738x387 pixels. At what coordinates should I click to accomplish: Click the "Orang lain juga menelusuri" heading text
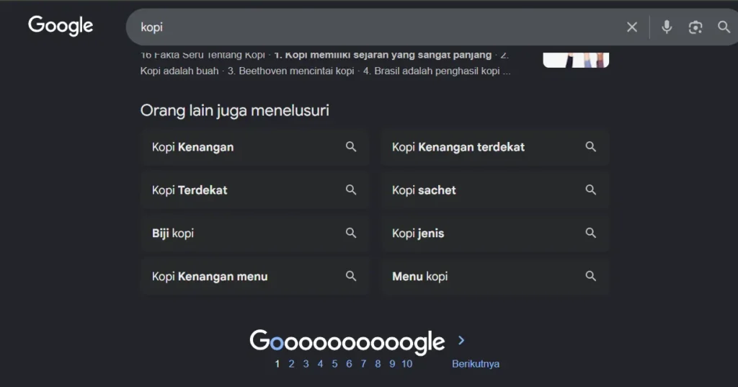pos(234,111)
